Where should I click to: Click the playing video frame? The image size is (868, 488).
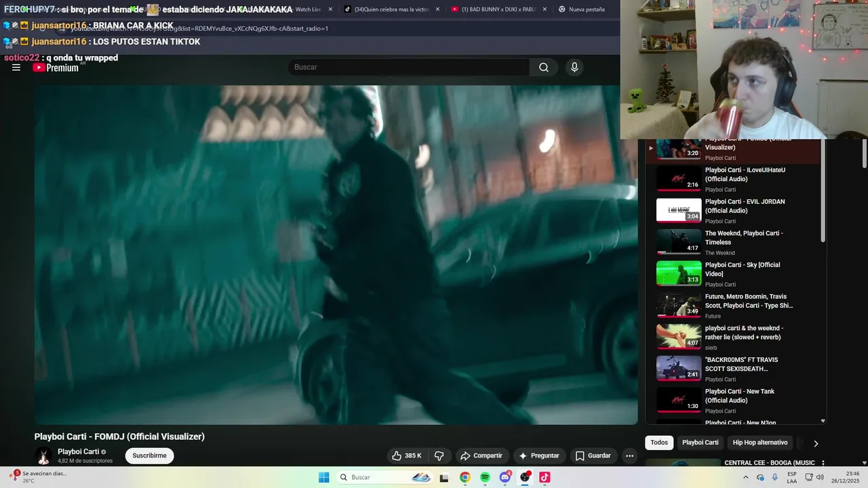coord(336,255)
